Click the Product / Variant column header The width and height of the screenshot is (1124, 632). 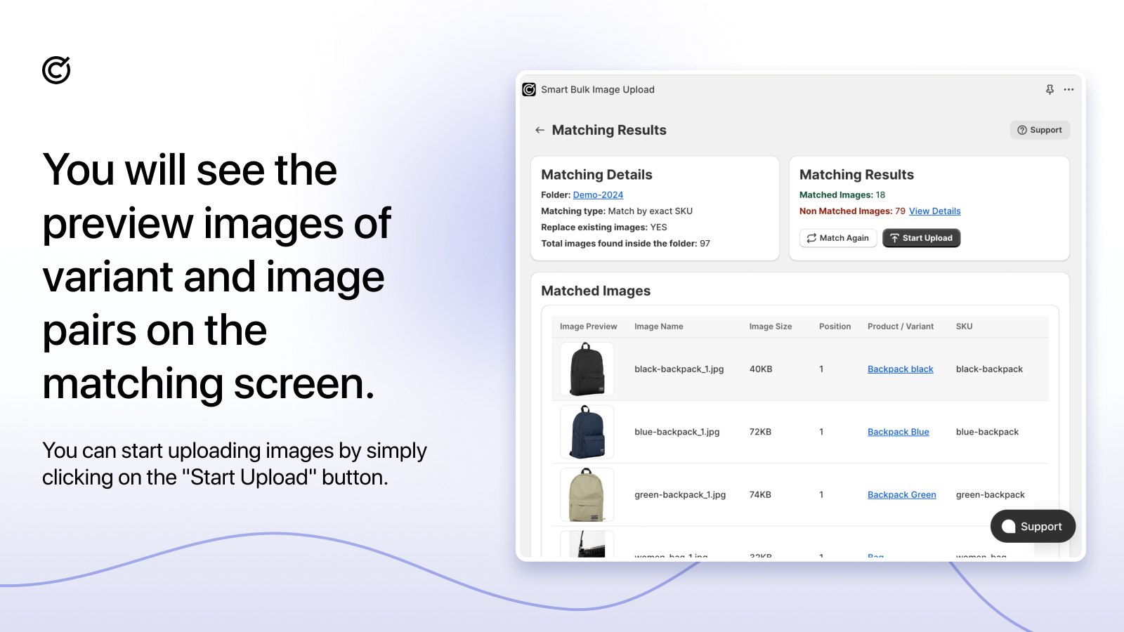coord(901,327)
